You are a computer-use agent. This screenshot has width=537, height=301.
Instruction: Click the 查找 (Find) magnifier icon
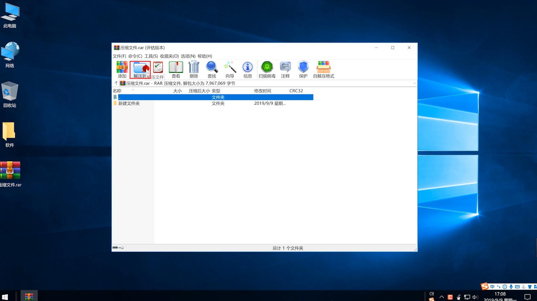[212, 70]
